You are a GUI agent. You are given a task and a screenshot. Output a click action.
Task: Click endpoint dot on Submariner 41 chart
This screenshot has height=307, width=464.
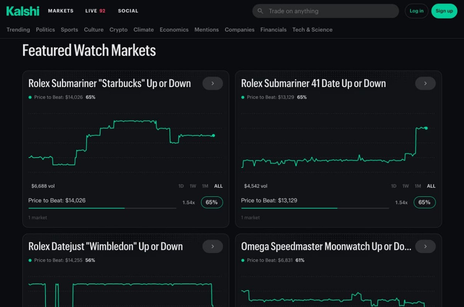(x=426, y=128)
